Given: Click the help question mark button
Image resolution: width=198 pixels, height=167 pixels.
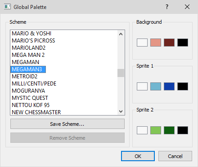Looking at the screenshot, I should point(167,7).
